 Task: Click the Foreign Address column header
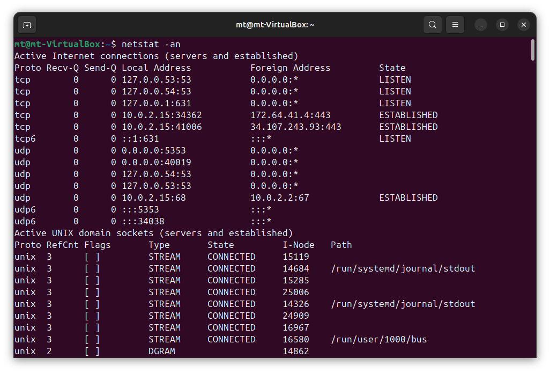coord(290,68)
